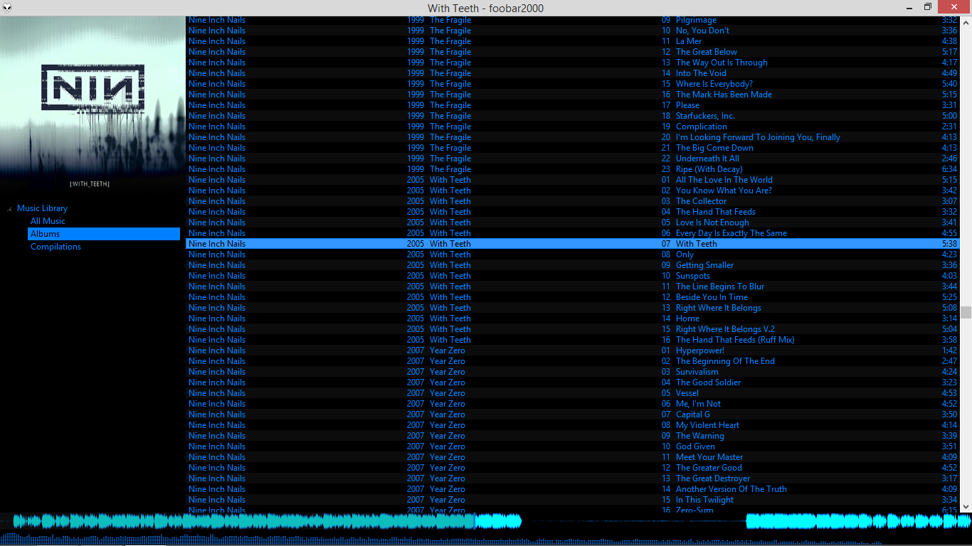Viewport: 972px width, 546px height.
Task: Select the highlighted track 'With Teeth'
Action: [696, 244]
